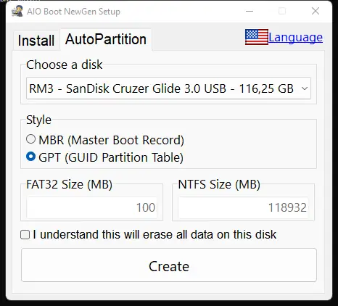Click the US flag language icon

click(x=257, y=37)
